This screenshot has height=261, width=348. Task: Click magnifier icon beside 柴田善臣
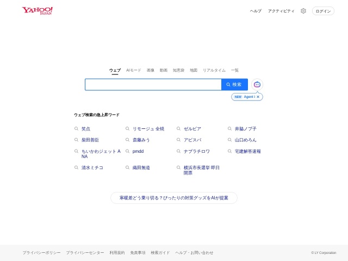click(76, 140)
